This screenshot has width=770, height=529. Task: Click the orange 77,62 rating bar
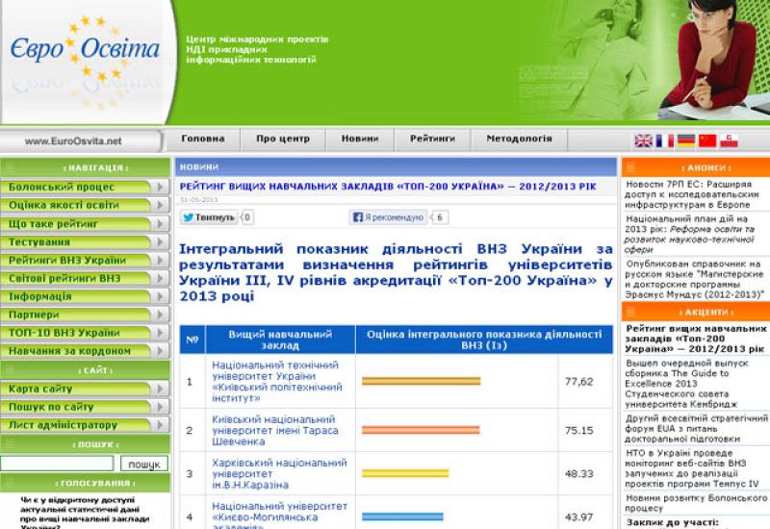pos(421,381)
